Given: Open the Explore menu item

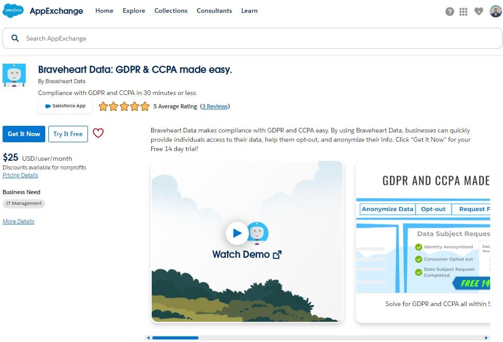Looking at the screenshot, I should (x=134, y=11).
